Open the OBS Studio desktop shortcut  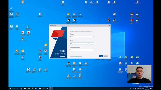114,21
